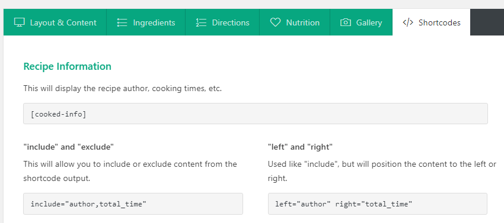
Task: Click the numbered list icon beside Directions
Action: coord(201,22)
